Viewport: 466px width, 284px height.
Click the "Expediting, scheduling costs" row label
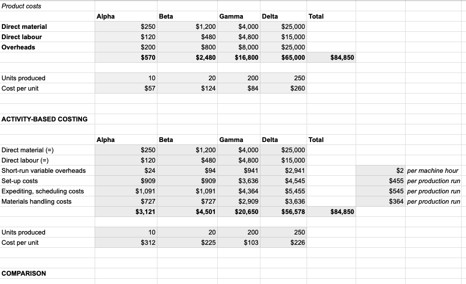coord(43,191)
